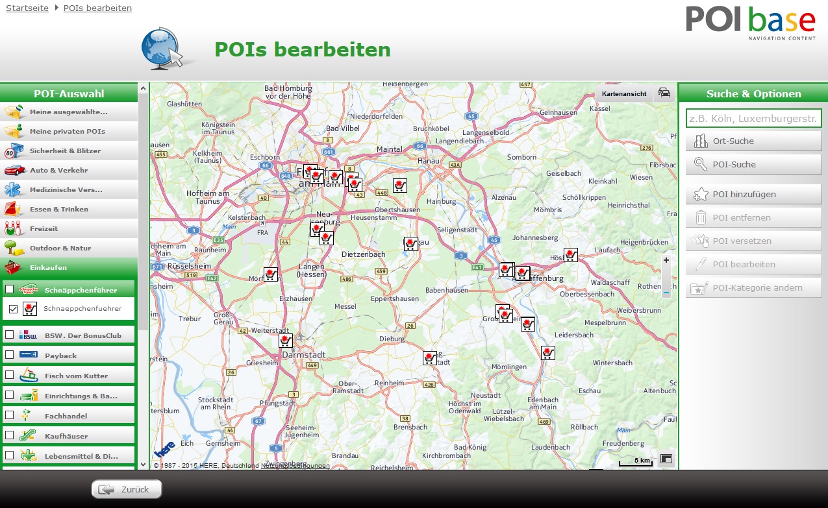Open the Kartenansicht map view dropdown

623,93
